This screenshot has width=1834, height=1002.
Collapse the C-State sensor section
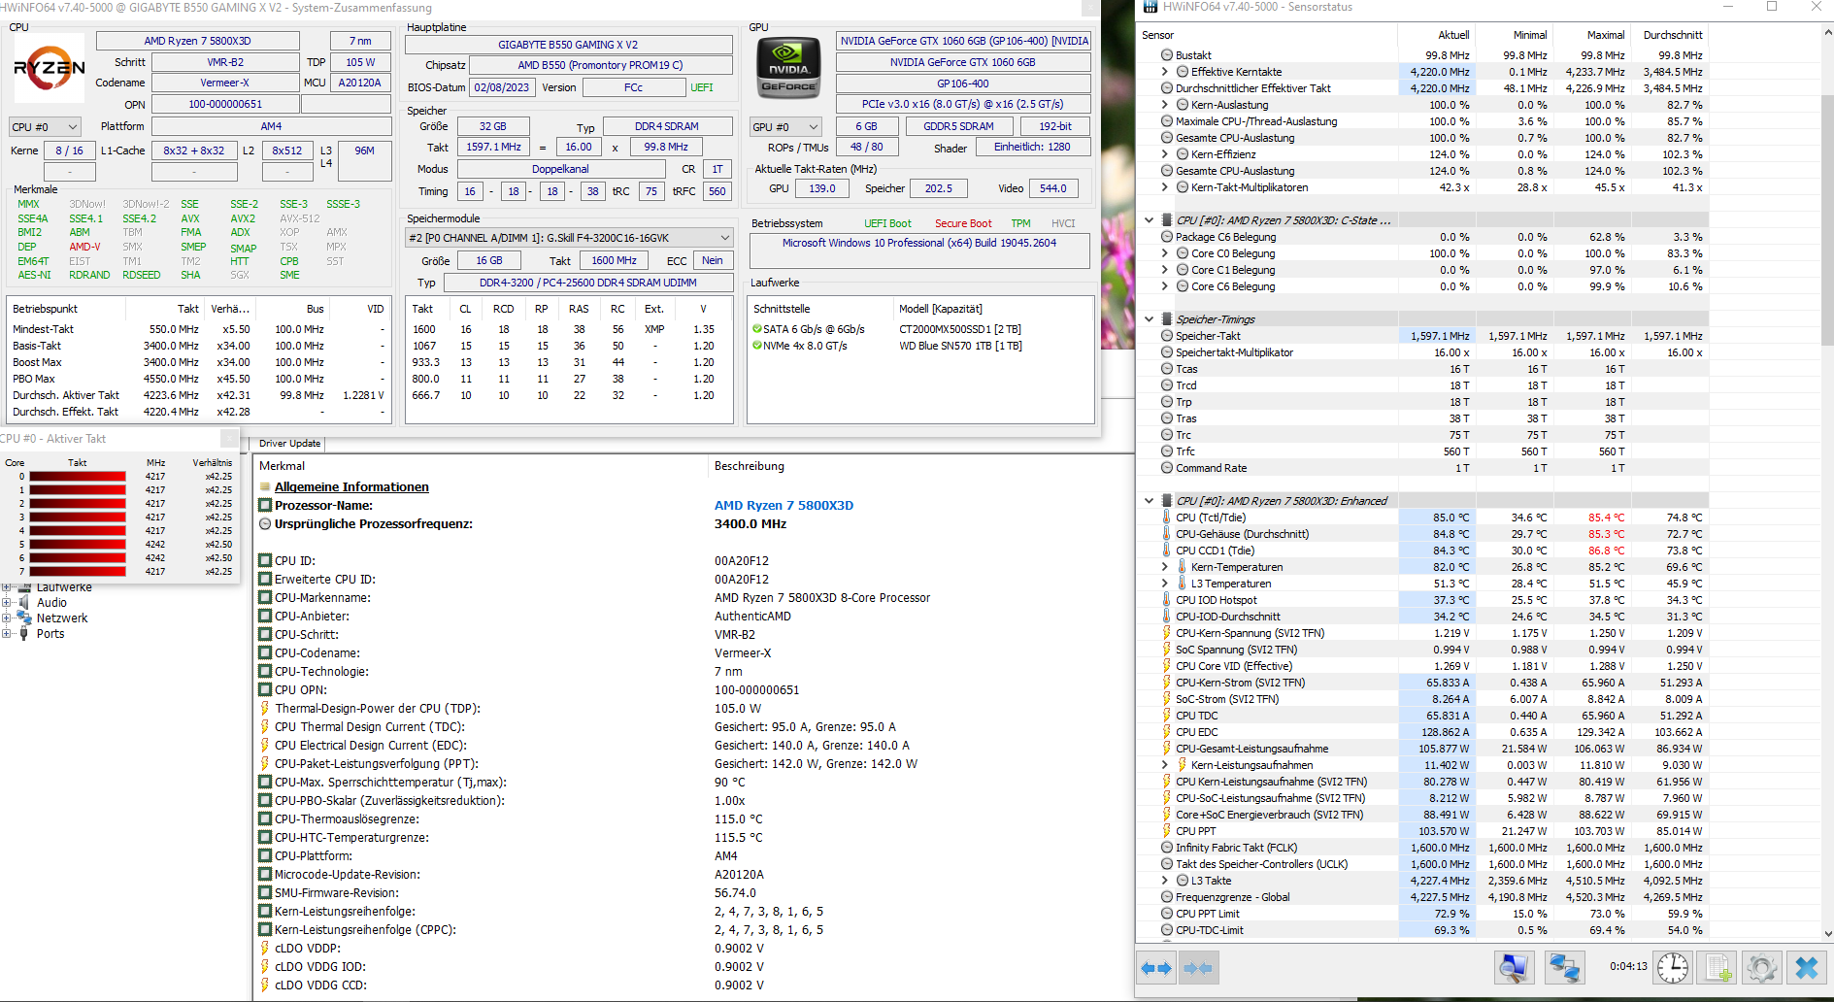pyautogui.click(x=1150, y=220)
